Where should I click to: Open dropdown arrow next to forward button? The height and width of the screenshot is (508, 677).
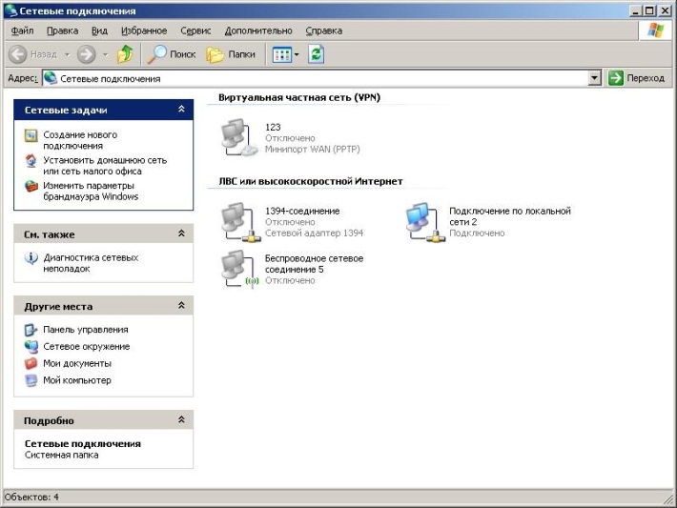click(x=105, y=55)
